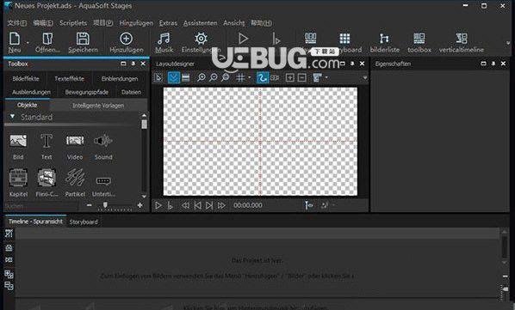The image size is (515, 310).
Task: Open the bilderliste view icon
Action: click(x=384, y=39)
